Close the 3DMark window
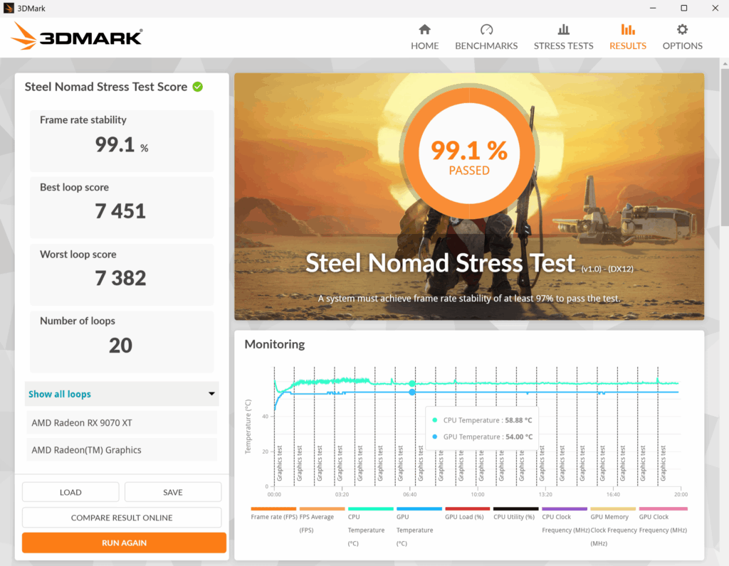This screenshot has width=729, height=566. click(x=715, y=8)
